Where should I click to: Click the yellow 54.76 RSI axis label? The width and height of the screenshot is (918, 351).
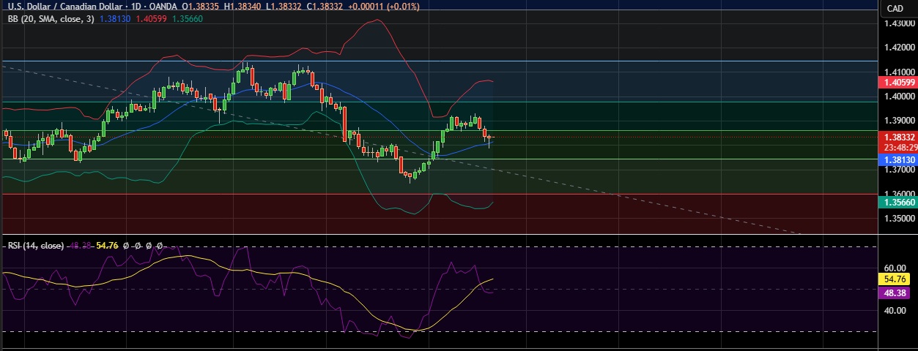tap(894, 279)
